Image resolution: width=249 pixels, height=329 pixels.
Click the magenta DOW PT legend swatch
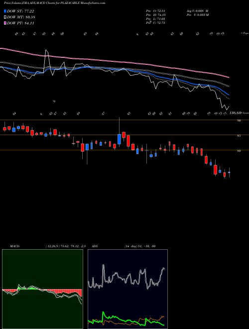pos(5,23)
